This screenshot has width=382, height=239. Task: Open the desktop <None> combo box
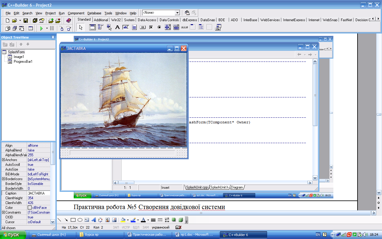(x=161, y=13)
